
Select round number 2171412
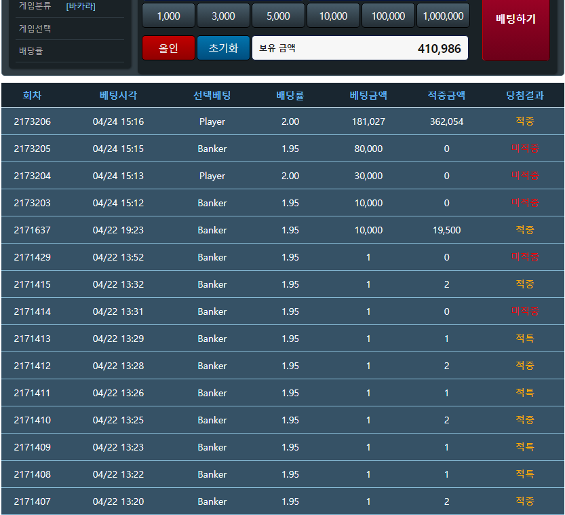click(32, 366)
